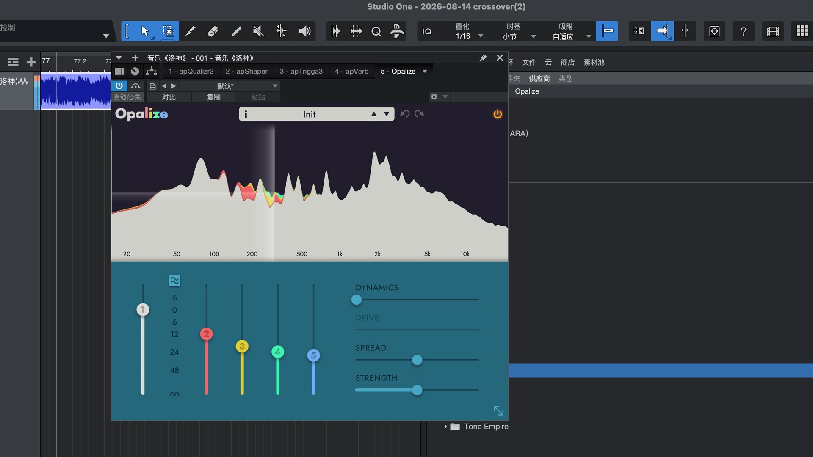Sort browser by 供应商 vendor
Image resolution: width=813 pixels, height=457 pixels.
point(539,79)
